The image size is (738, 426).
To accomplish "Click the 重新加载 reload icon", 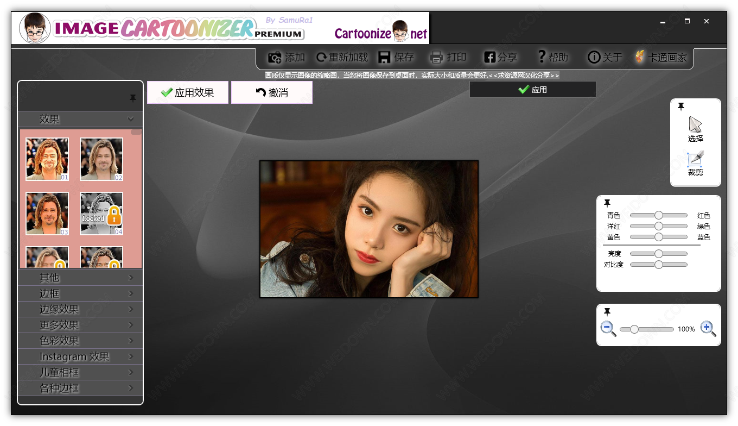I will (x=321, y=57).
